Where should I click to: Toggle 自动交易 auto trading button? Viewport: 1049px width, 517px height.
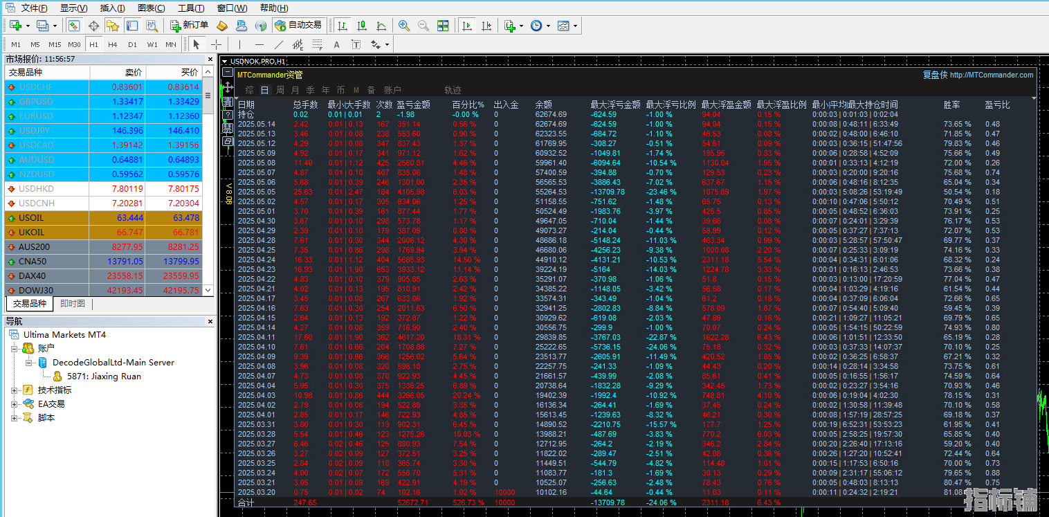[x=298, y=26]
